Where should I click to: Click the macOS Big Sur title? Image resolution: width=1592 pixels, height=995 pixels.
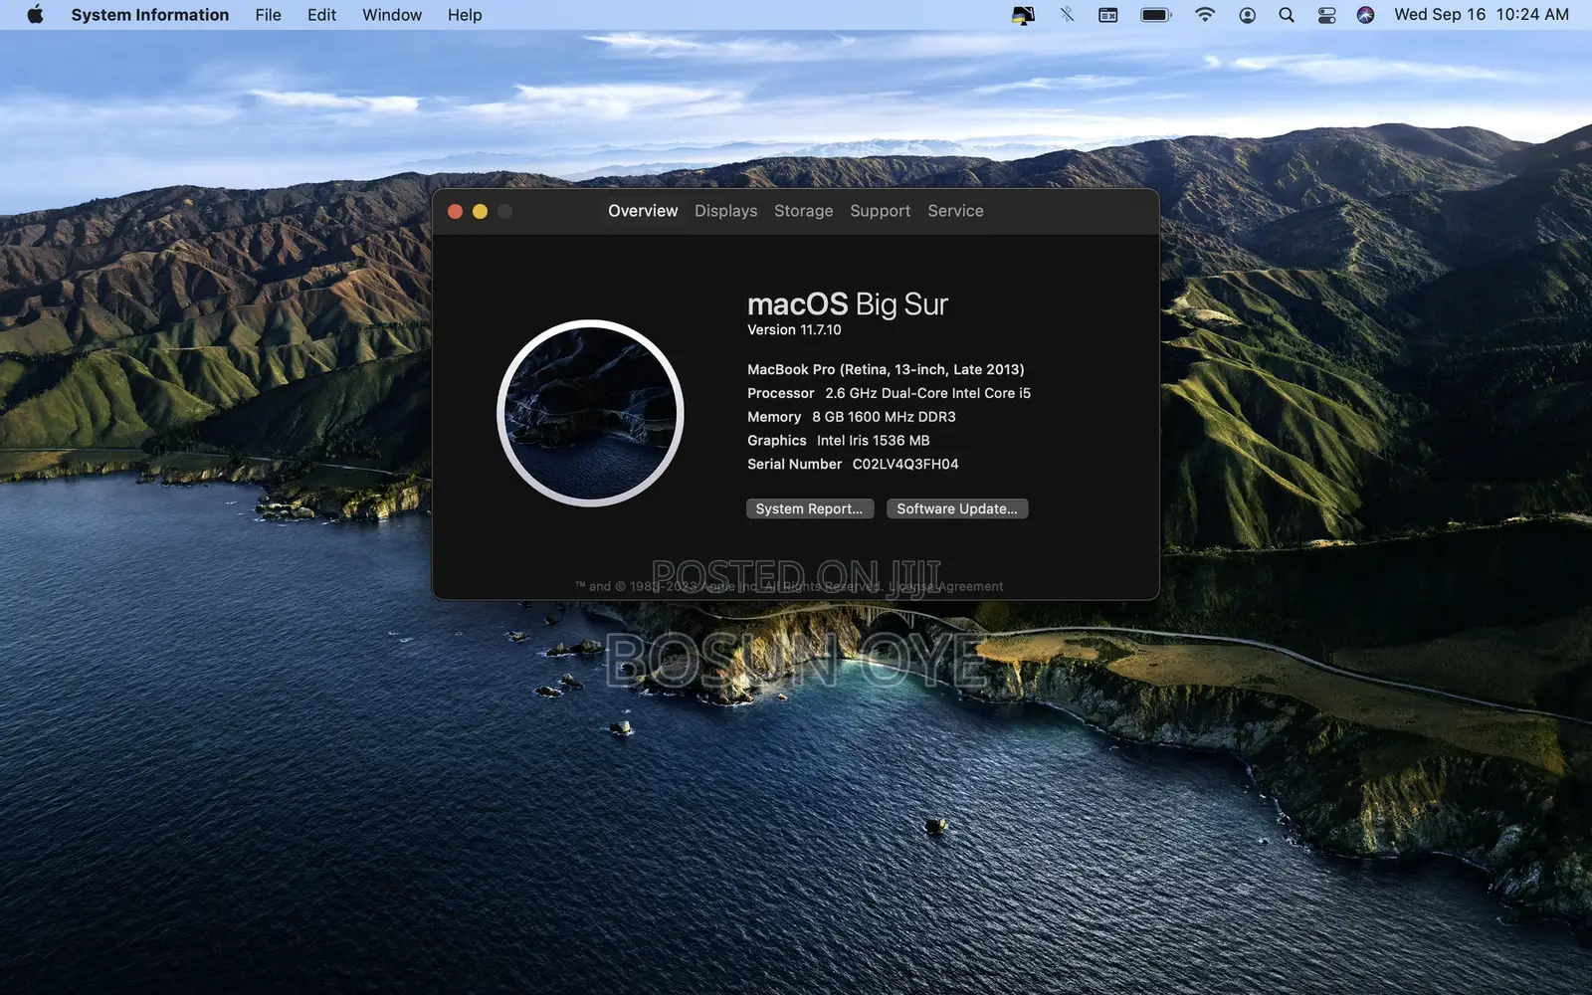pos(848,303)
